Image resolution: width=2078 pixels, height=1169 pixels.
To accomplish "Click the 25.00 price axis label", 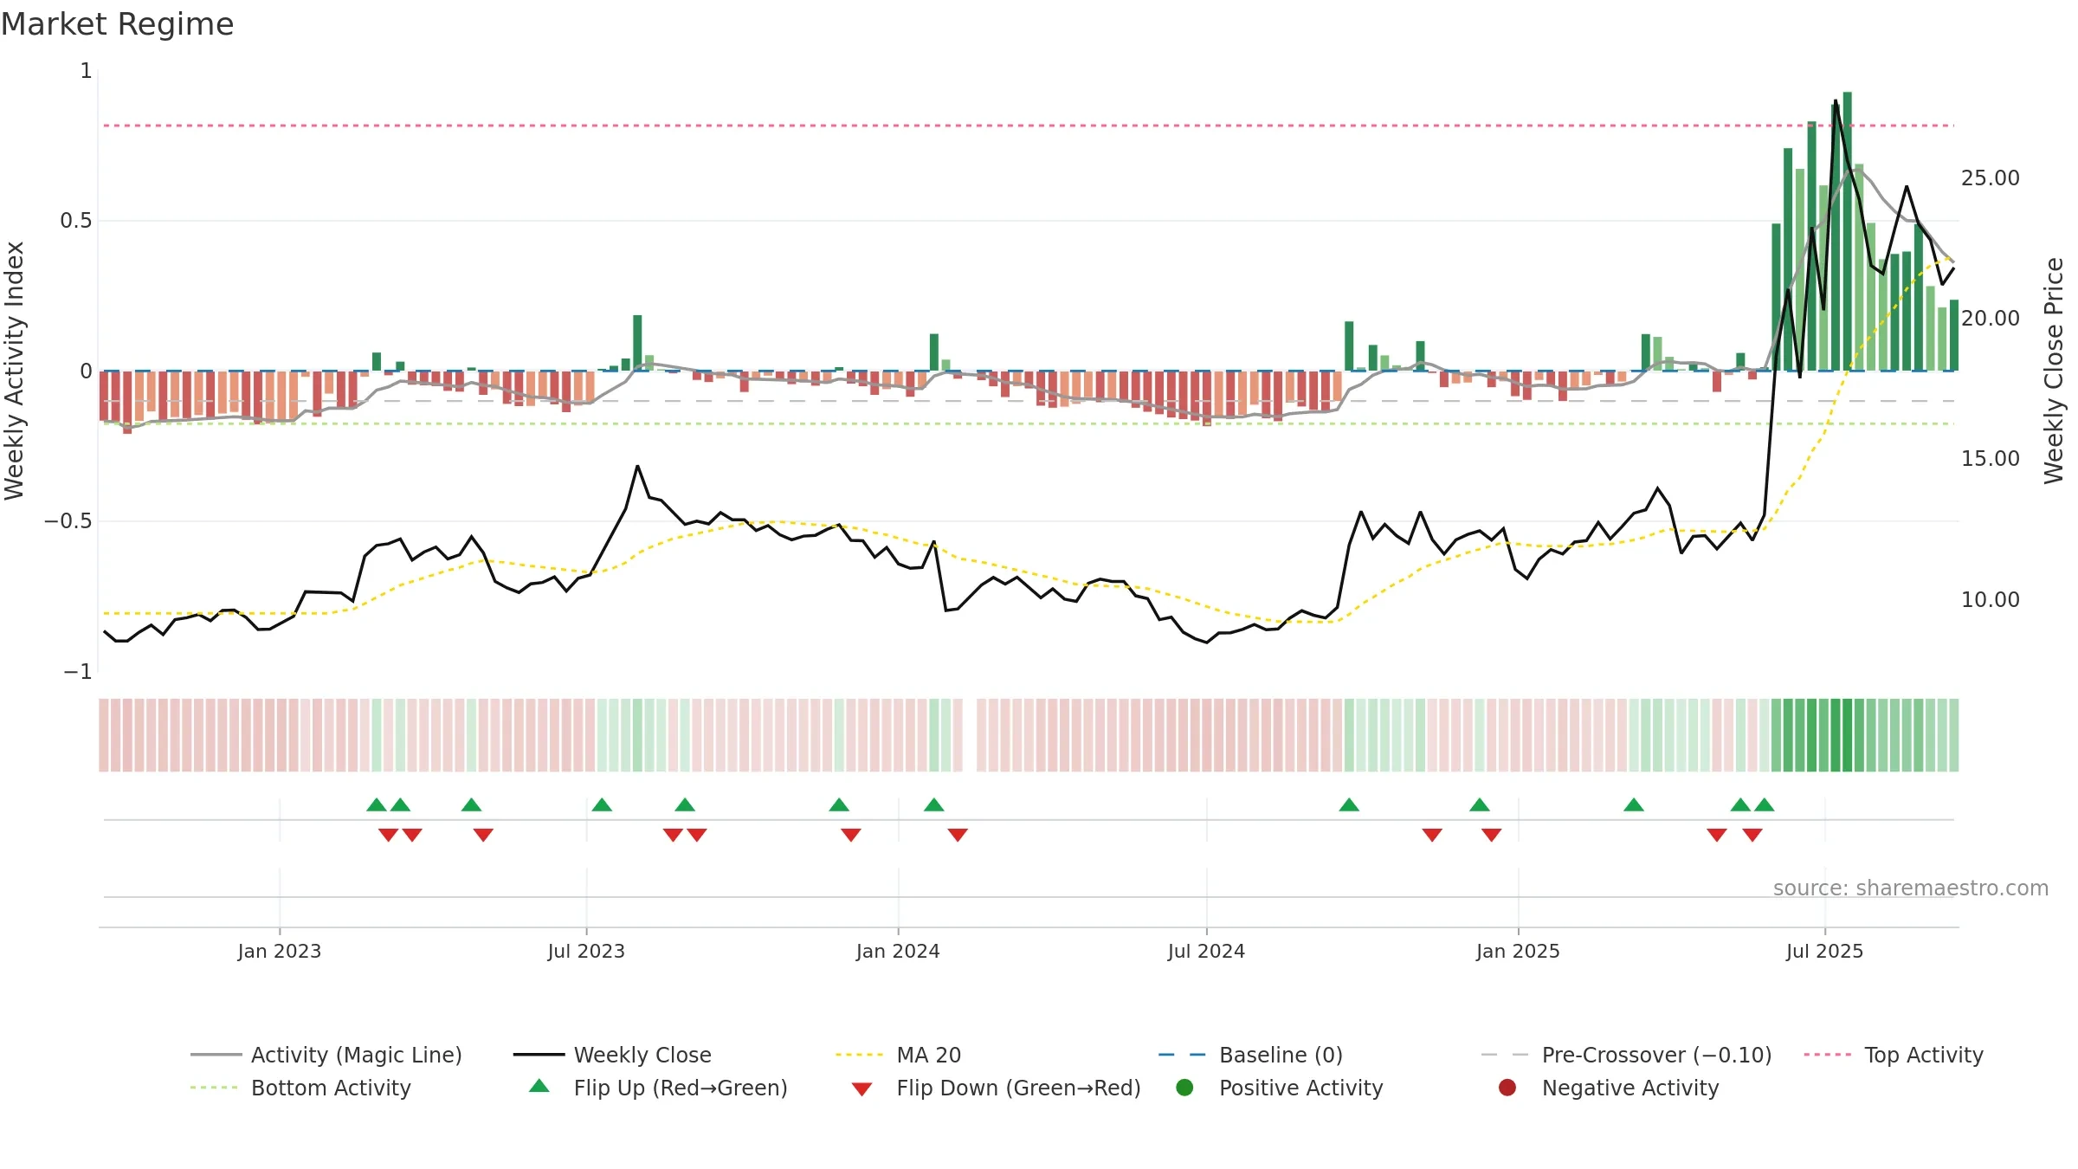I will coord(1990,178).
